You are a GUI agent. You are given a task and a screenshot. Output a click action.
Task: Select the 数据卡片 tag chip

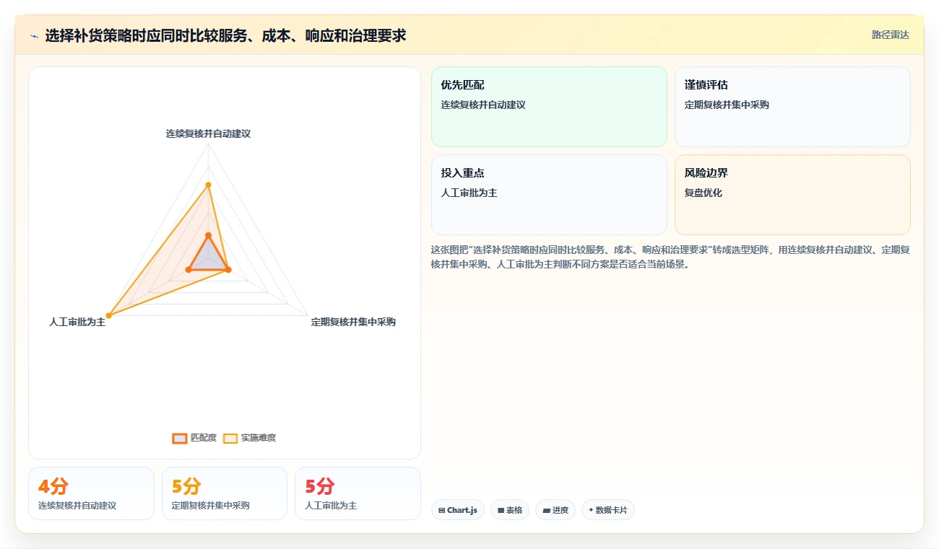pyautogui.click(x=608, y=510)
